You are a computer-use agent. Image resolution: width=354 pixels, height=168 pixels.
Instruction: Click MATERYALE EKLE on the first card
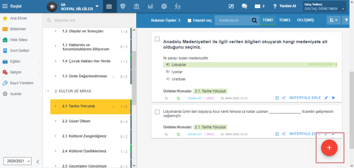305,98
